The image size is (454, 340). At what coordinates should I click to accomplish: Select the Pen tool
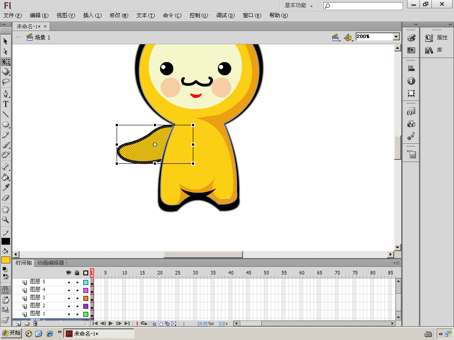[5, 94]
